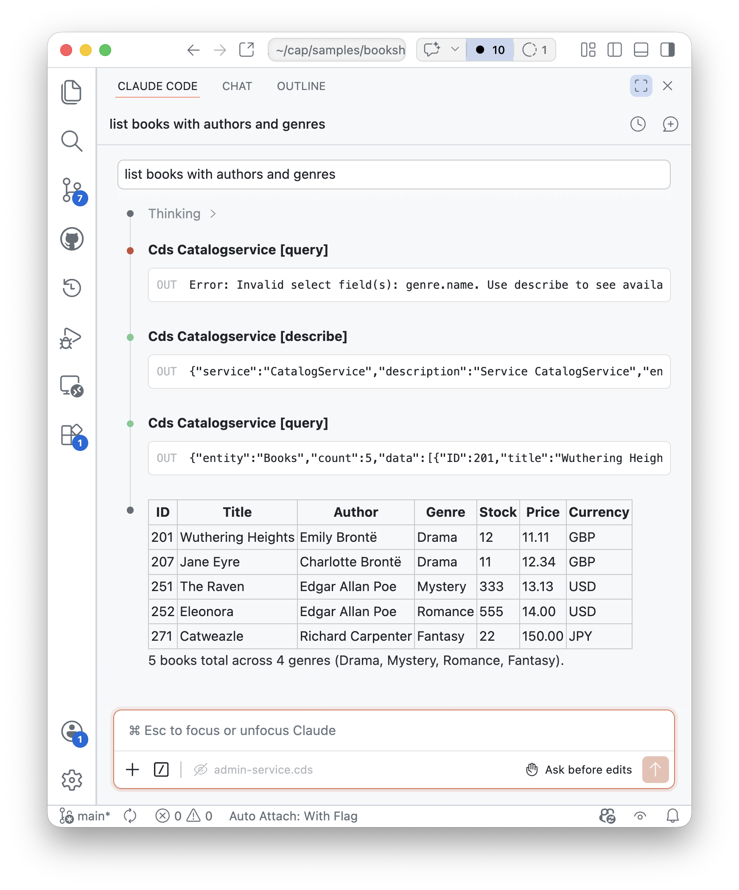Click the 'Richard Carpenter' author cell

coord(356,636)
